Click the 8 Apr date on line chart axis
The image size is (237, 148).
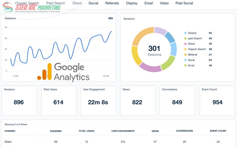pyautogui.click(x=16, y=76)
